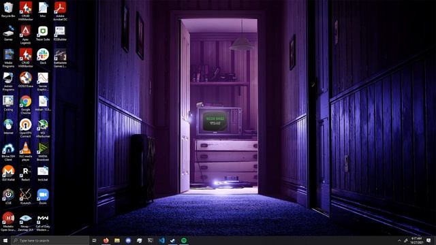This screenshot has width=436, height=245.
Task: Open the Windows Start menu
Action: (x=5, y=240)
